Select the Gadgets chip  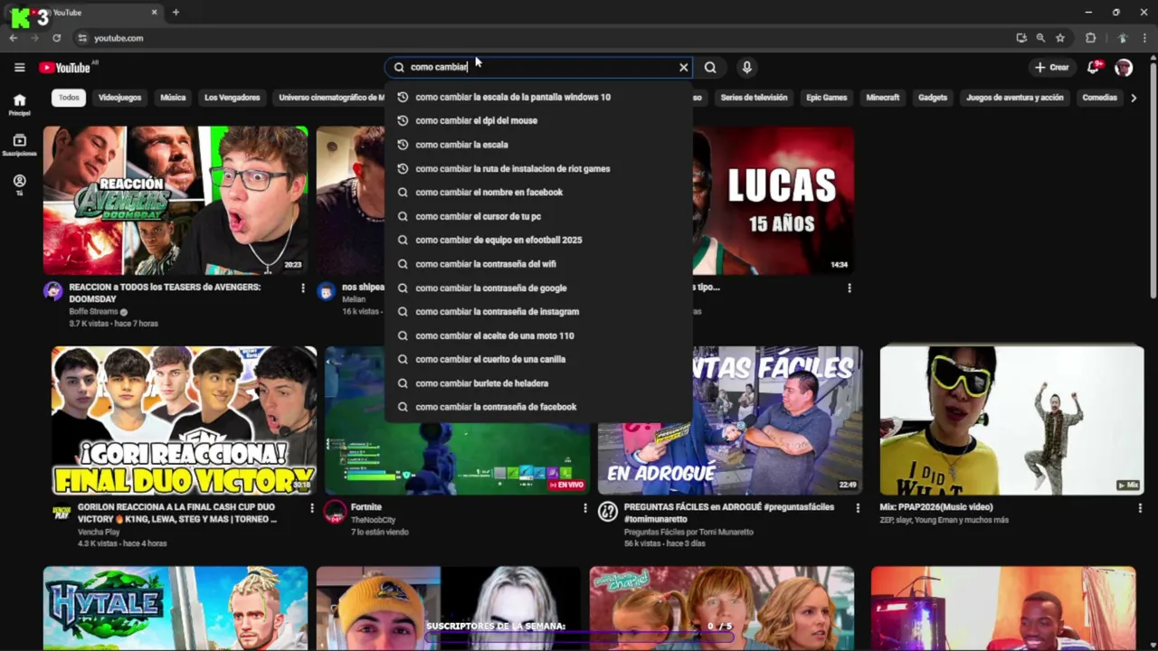(933, 98)
